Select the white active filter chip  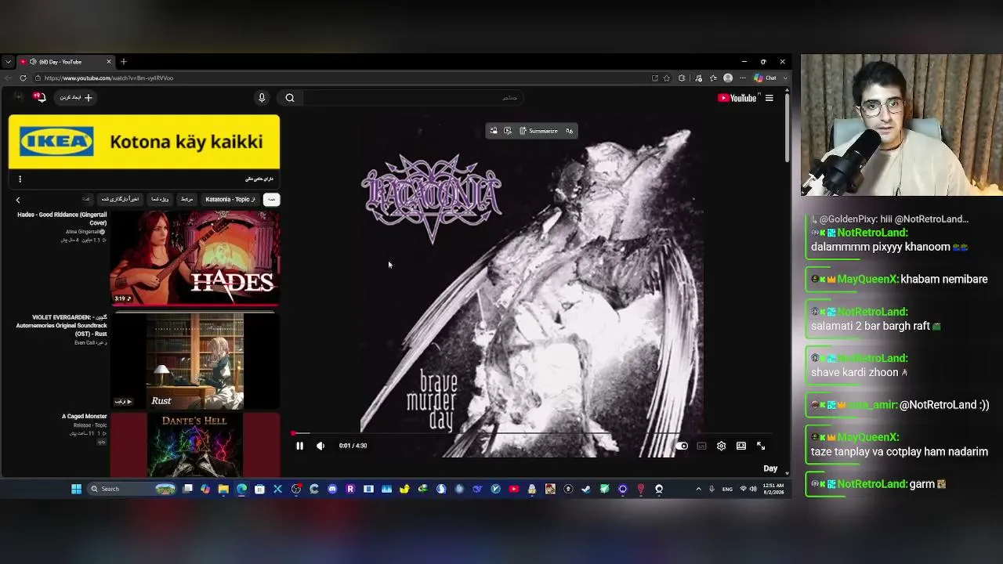pyautogui.click(x=271, y=200)
